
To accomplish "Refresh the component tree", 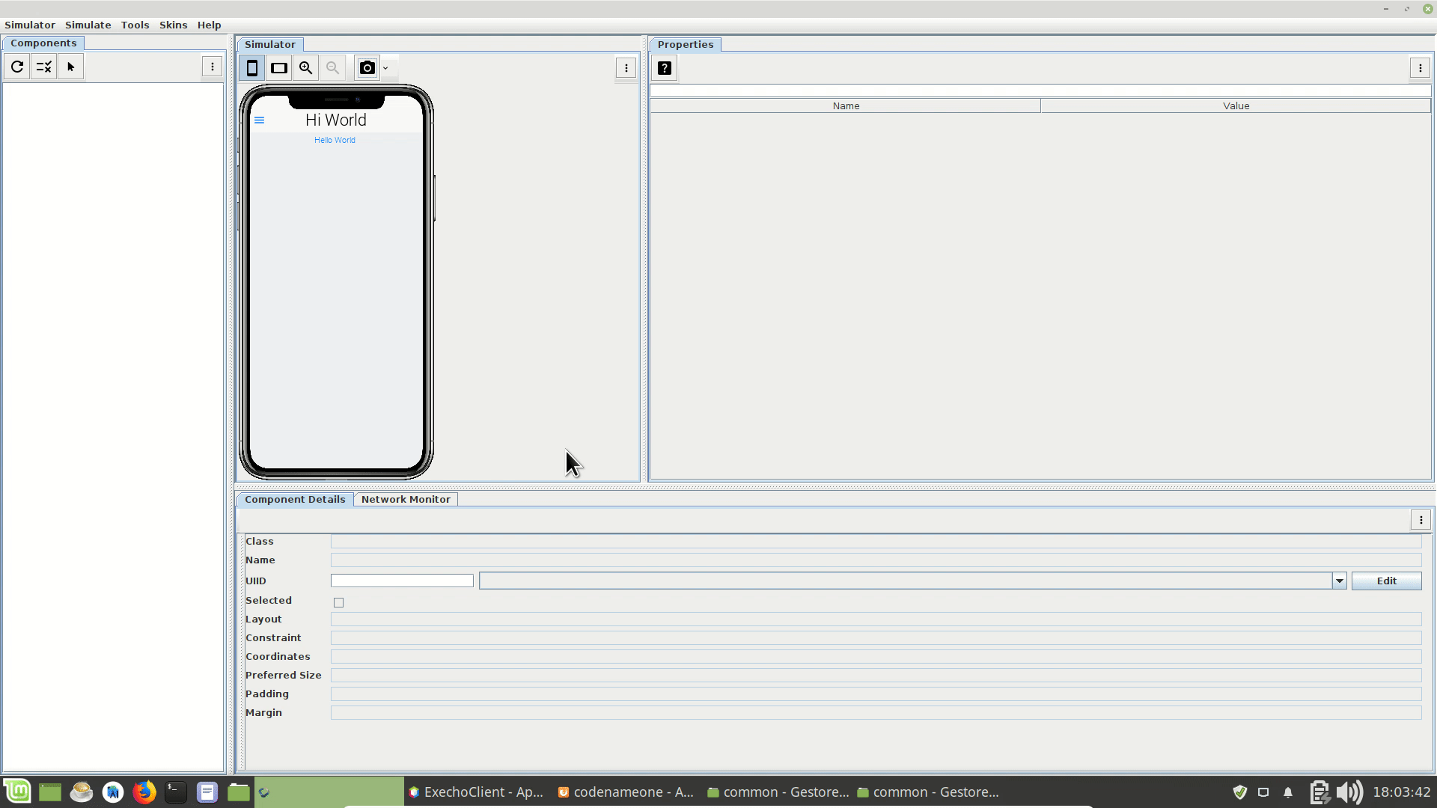I will 16,67.
